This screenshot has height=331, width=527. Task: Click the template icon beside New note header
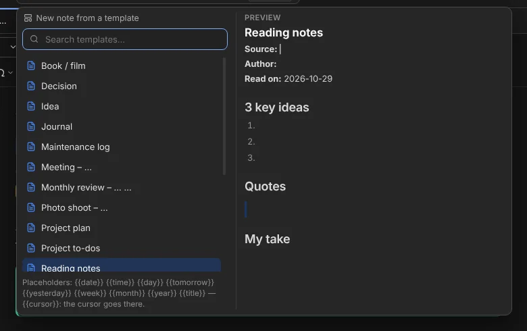click(28, 18)
